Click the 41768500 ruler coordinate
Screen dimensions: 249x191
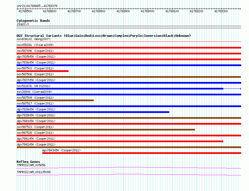tap(25, 11)
